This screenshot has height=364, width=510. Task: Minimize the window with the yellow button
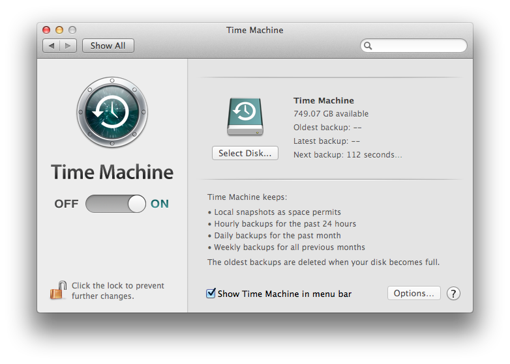(59, 30)
